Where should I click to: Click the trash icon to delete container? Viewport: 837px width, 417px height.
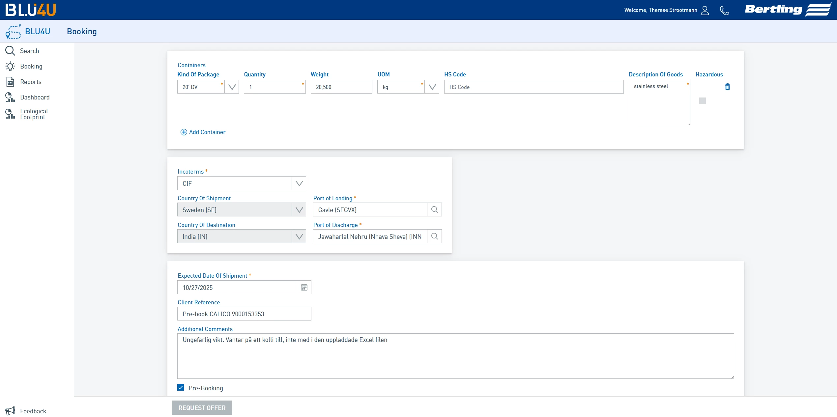727,87
